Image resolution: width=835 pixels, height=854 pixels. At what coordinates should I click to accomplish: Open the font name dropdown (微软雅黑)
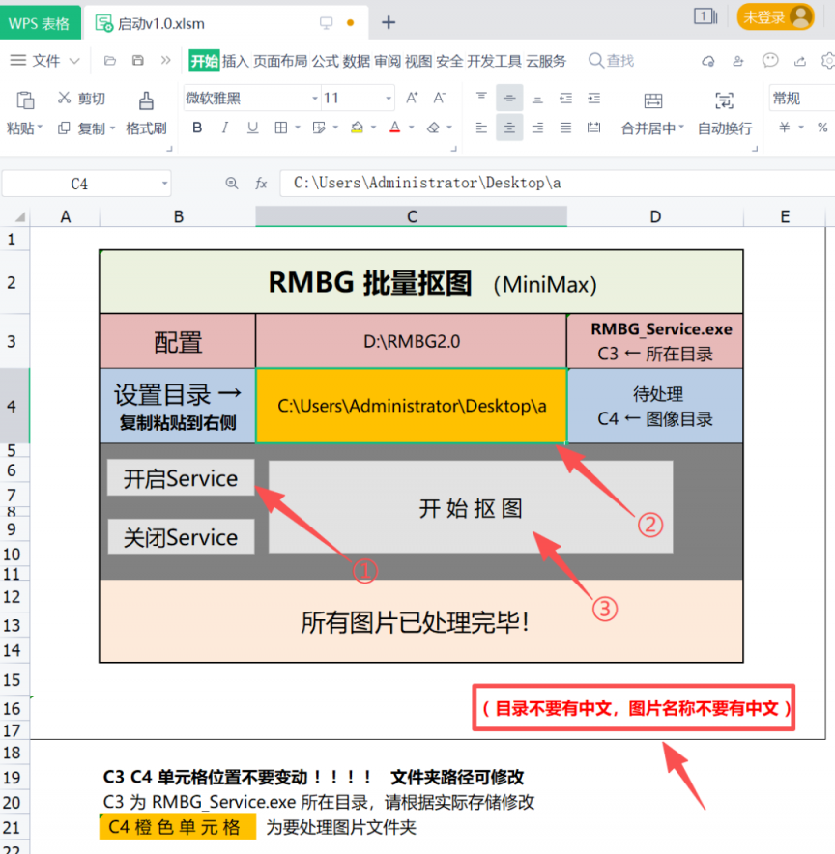pos(251,98)
